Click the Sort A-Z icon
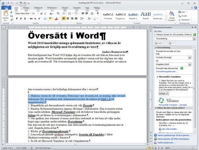Image resolution: width=199 pixels, height=150 pixels. click(92, 13)
